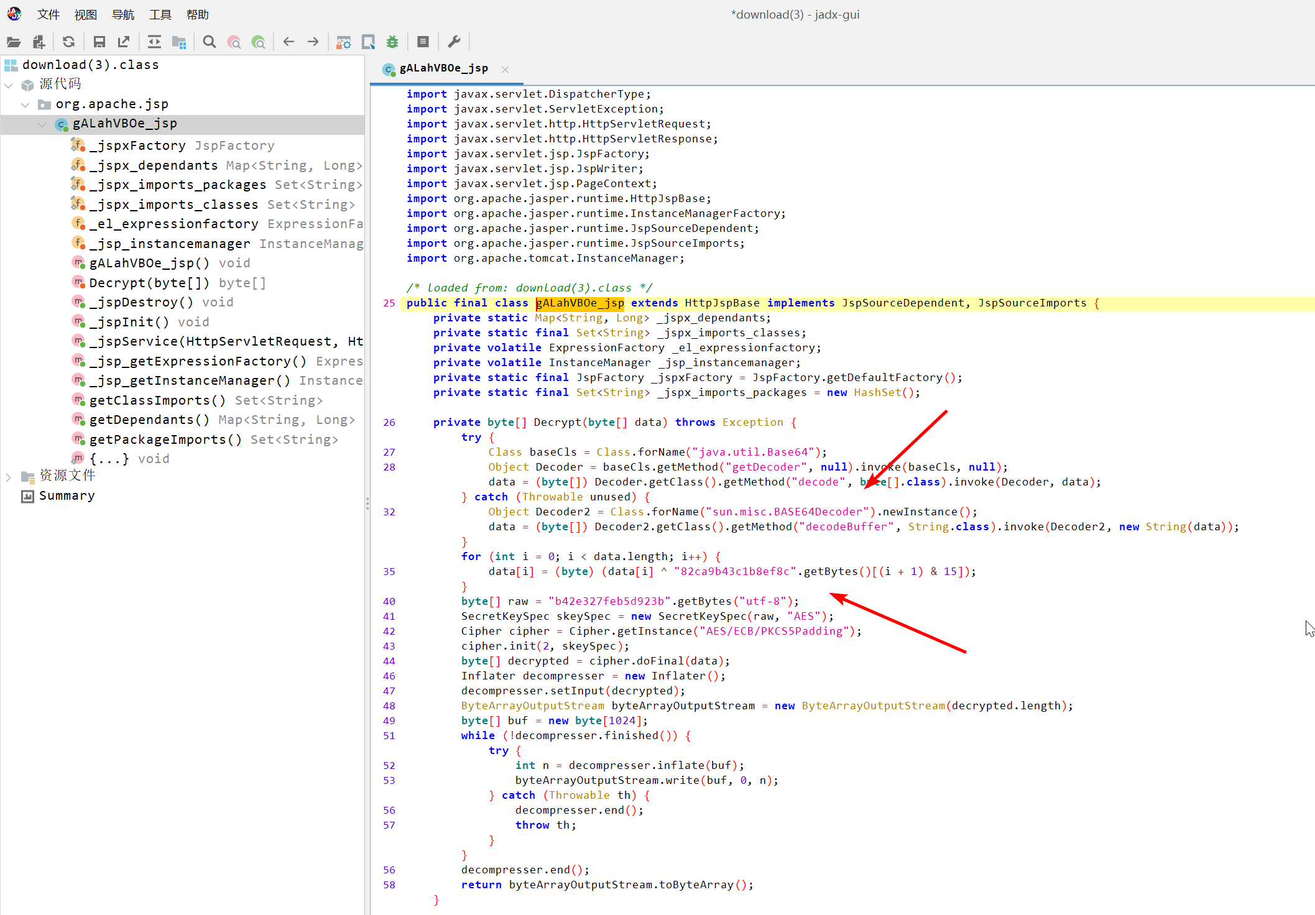Screen dimensions: 1315x915
Task: Select getClassImports() method in tree
Action: pos(206,400)
